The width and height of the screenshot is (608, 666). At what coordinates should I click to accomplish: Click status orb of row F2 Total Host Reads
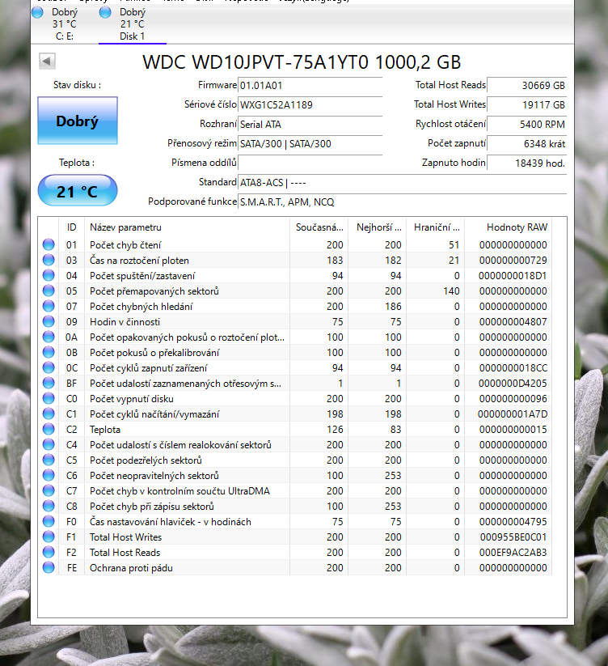(49, 552)
